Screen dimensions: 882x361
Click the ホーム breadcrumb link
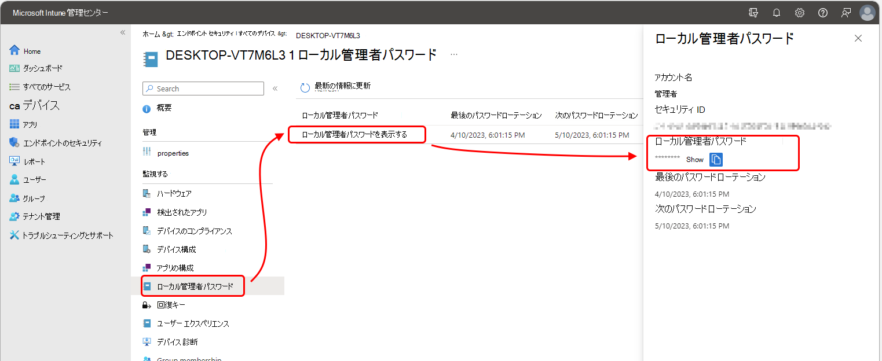[151, 35]
